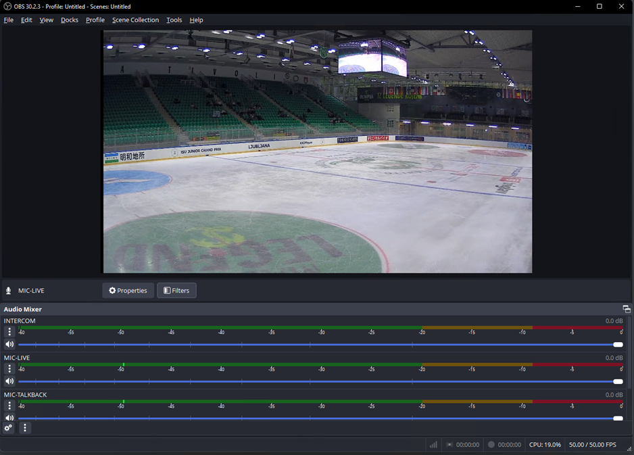Open MIC-TALKBACK three-dot options menu
Viewport: 634px width, 455px height.
point(9,406)
